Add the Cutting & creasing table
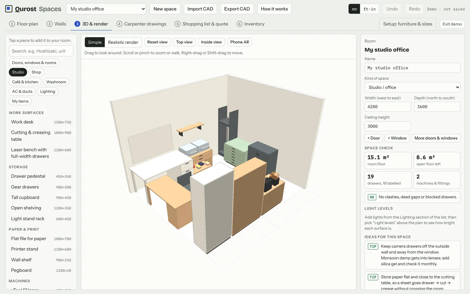This screenshot has width=470, height=294. (41, 136)
